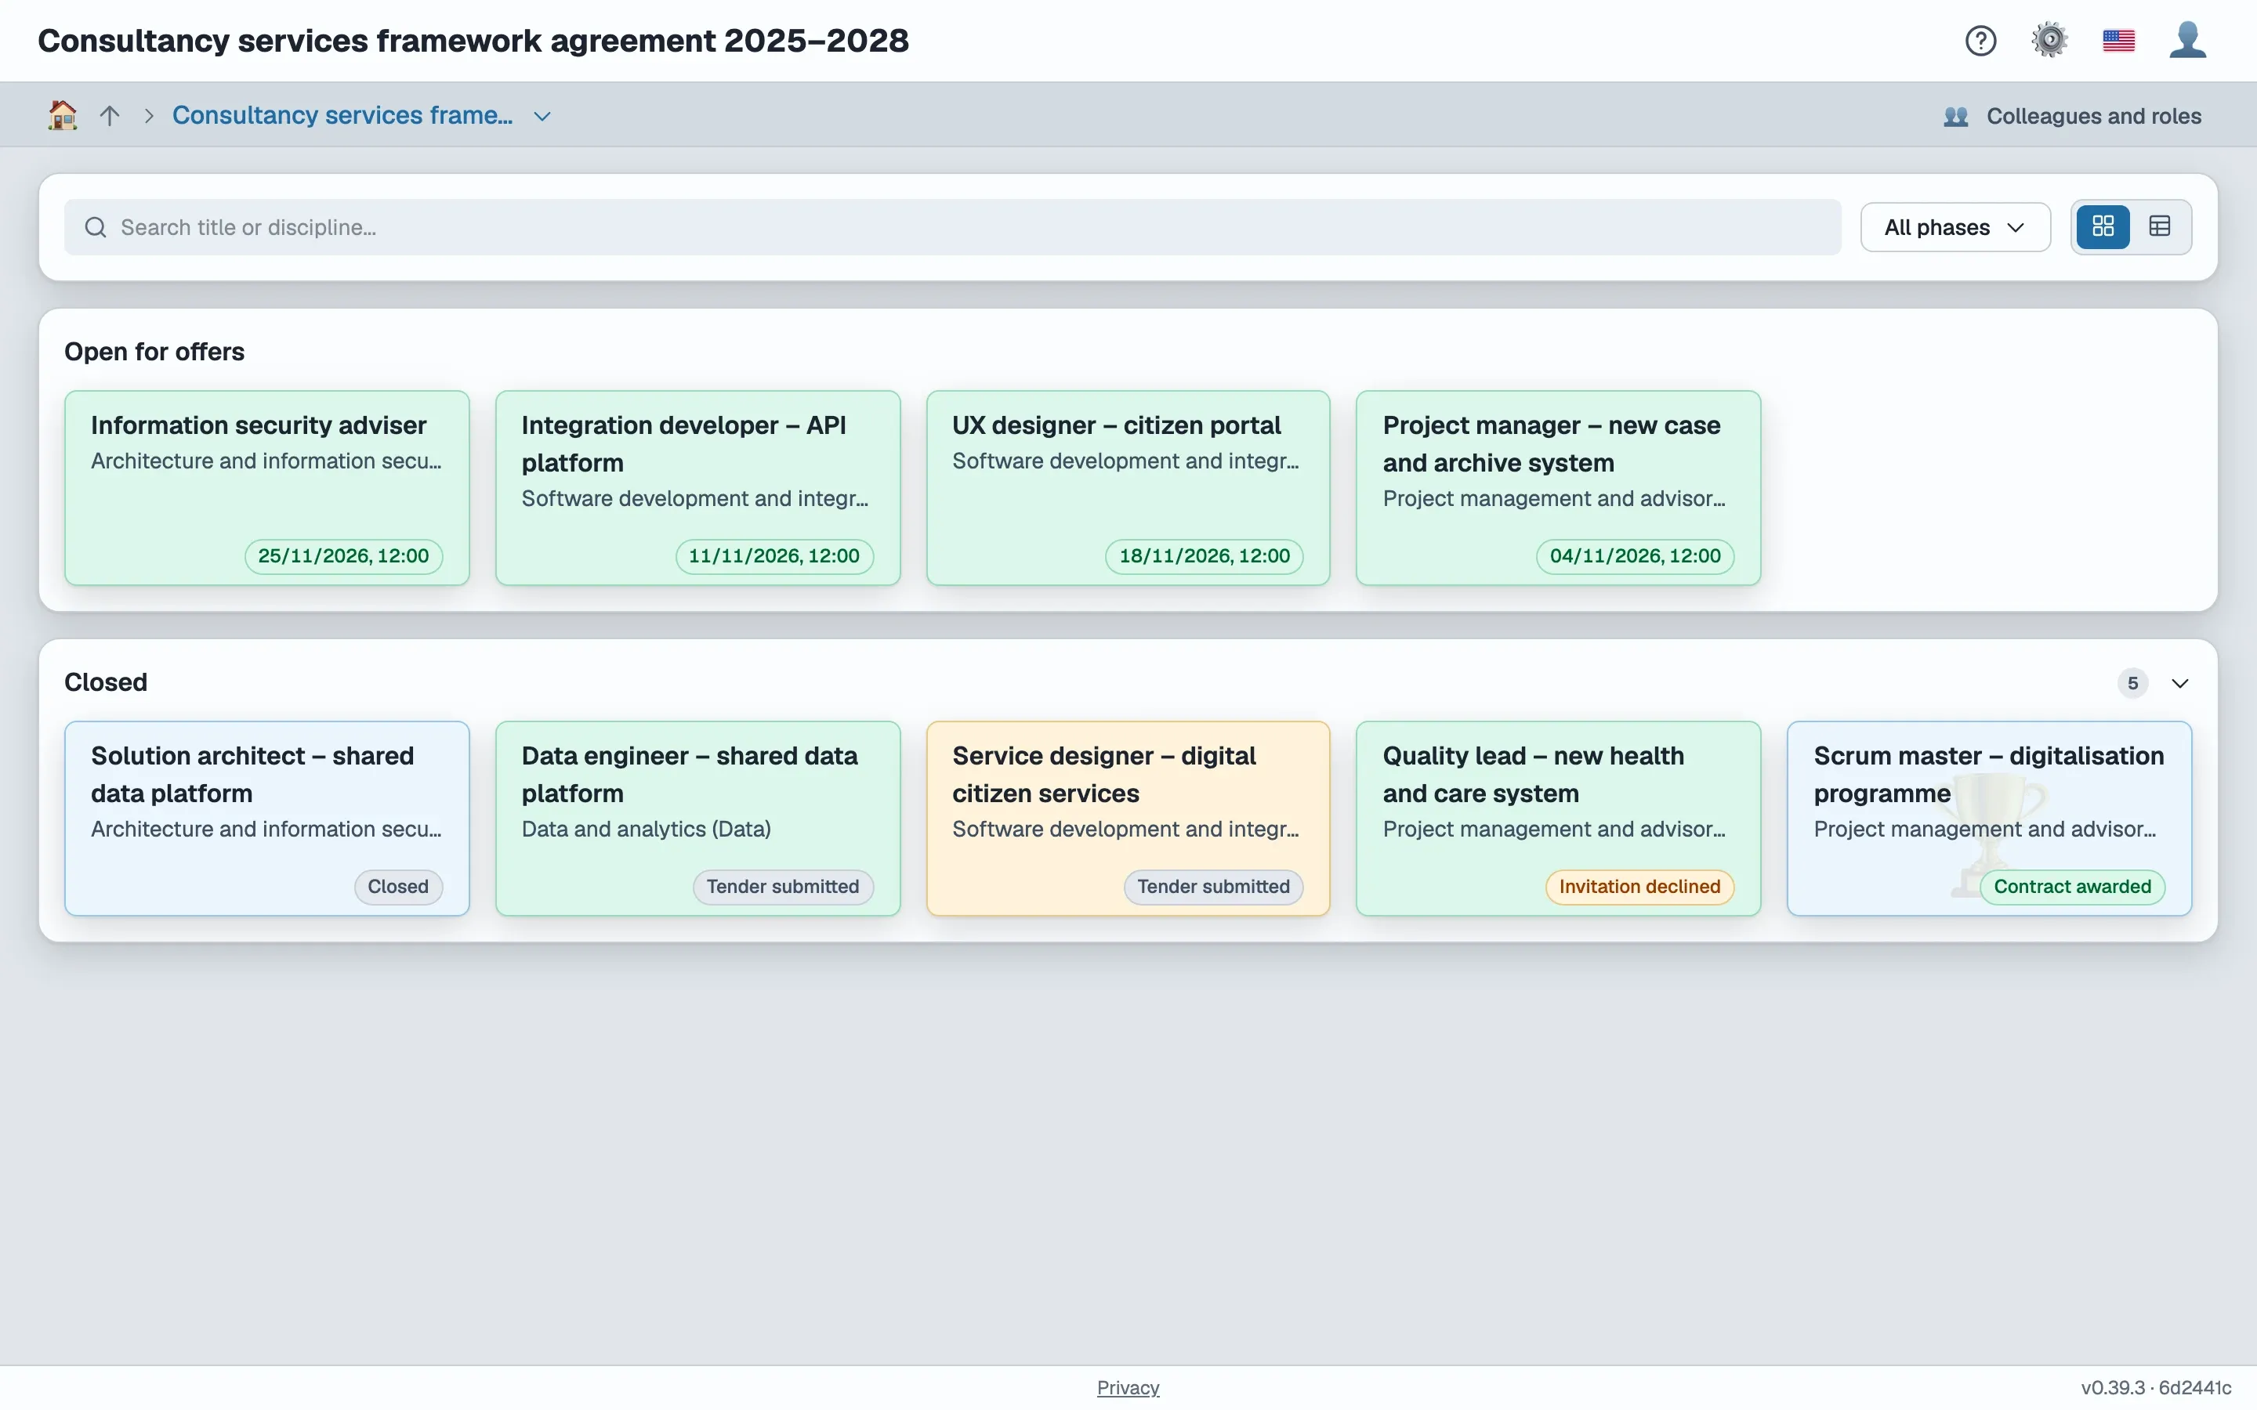Open Information security adviser card

[x=266, y=488]
